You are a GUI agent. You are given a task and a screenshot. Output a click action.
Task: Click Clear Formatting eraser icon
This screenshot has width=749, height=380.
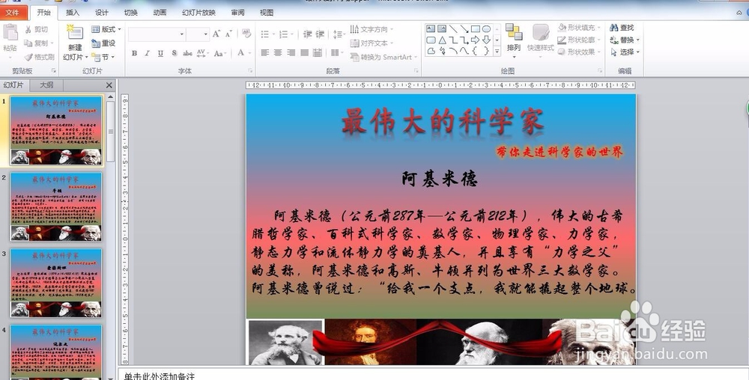pos(246,34)
